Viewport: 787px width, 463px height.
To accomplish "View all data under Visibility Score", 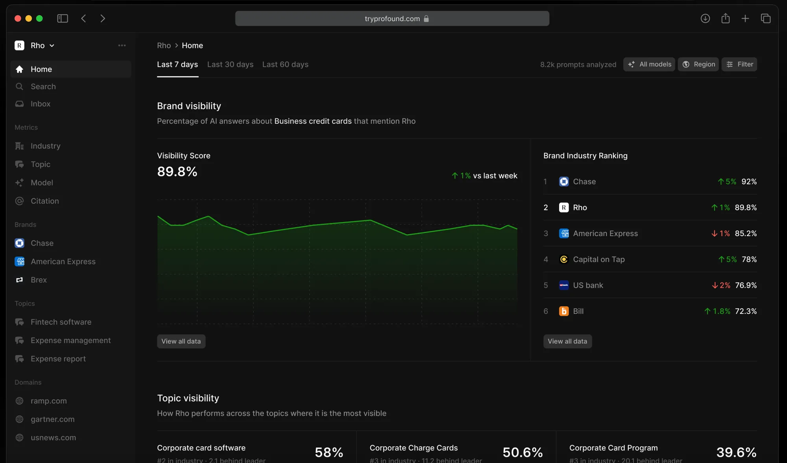I will [181, 341].
